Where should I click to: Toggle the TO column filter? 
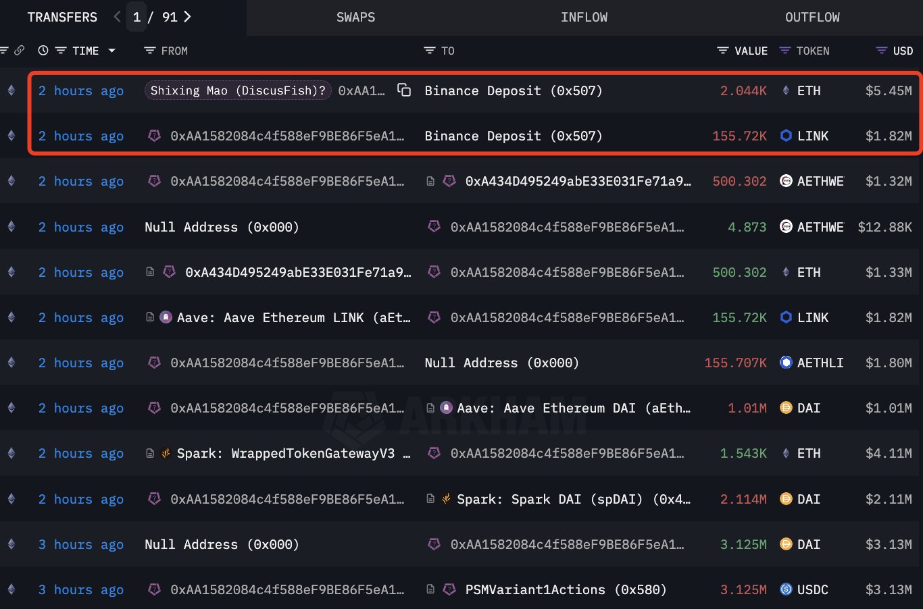(x=429, y=51)
